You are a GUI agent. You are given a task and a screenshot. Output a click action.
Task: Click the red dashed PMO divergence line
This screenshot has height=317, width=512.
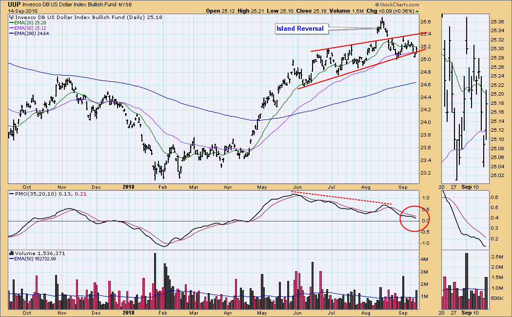click(x=341, y=198)
